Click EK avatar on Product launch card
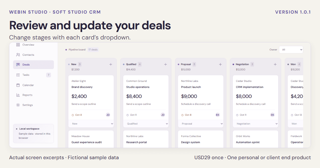This screenshot has height=168, width=320. pyautogui.click(x=218, y=115)
